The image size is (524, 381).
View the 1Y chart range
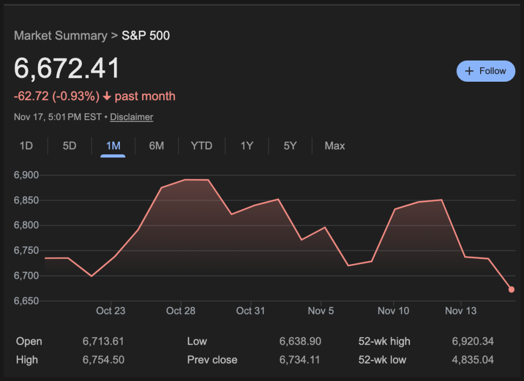pyautogui.click(x=247, y=146)
